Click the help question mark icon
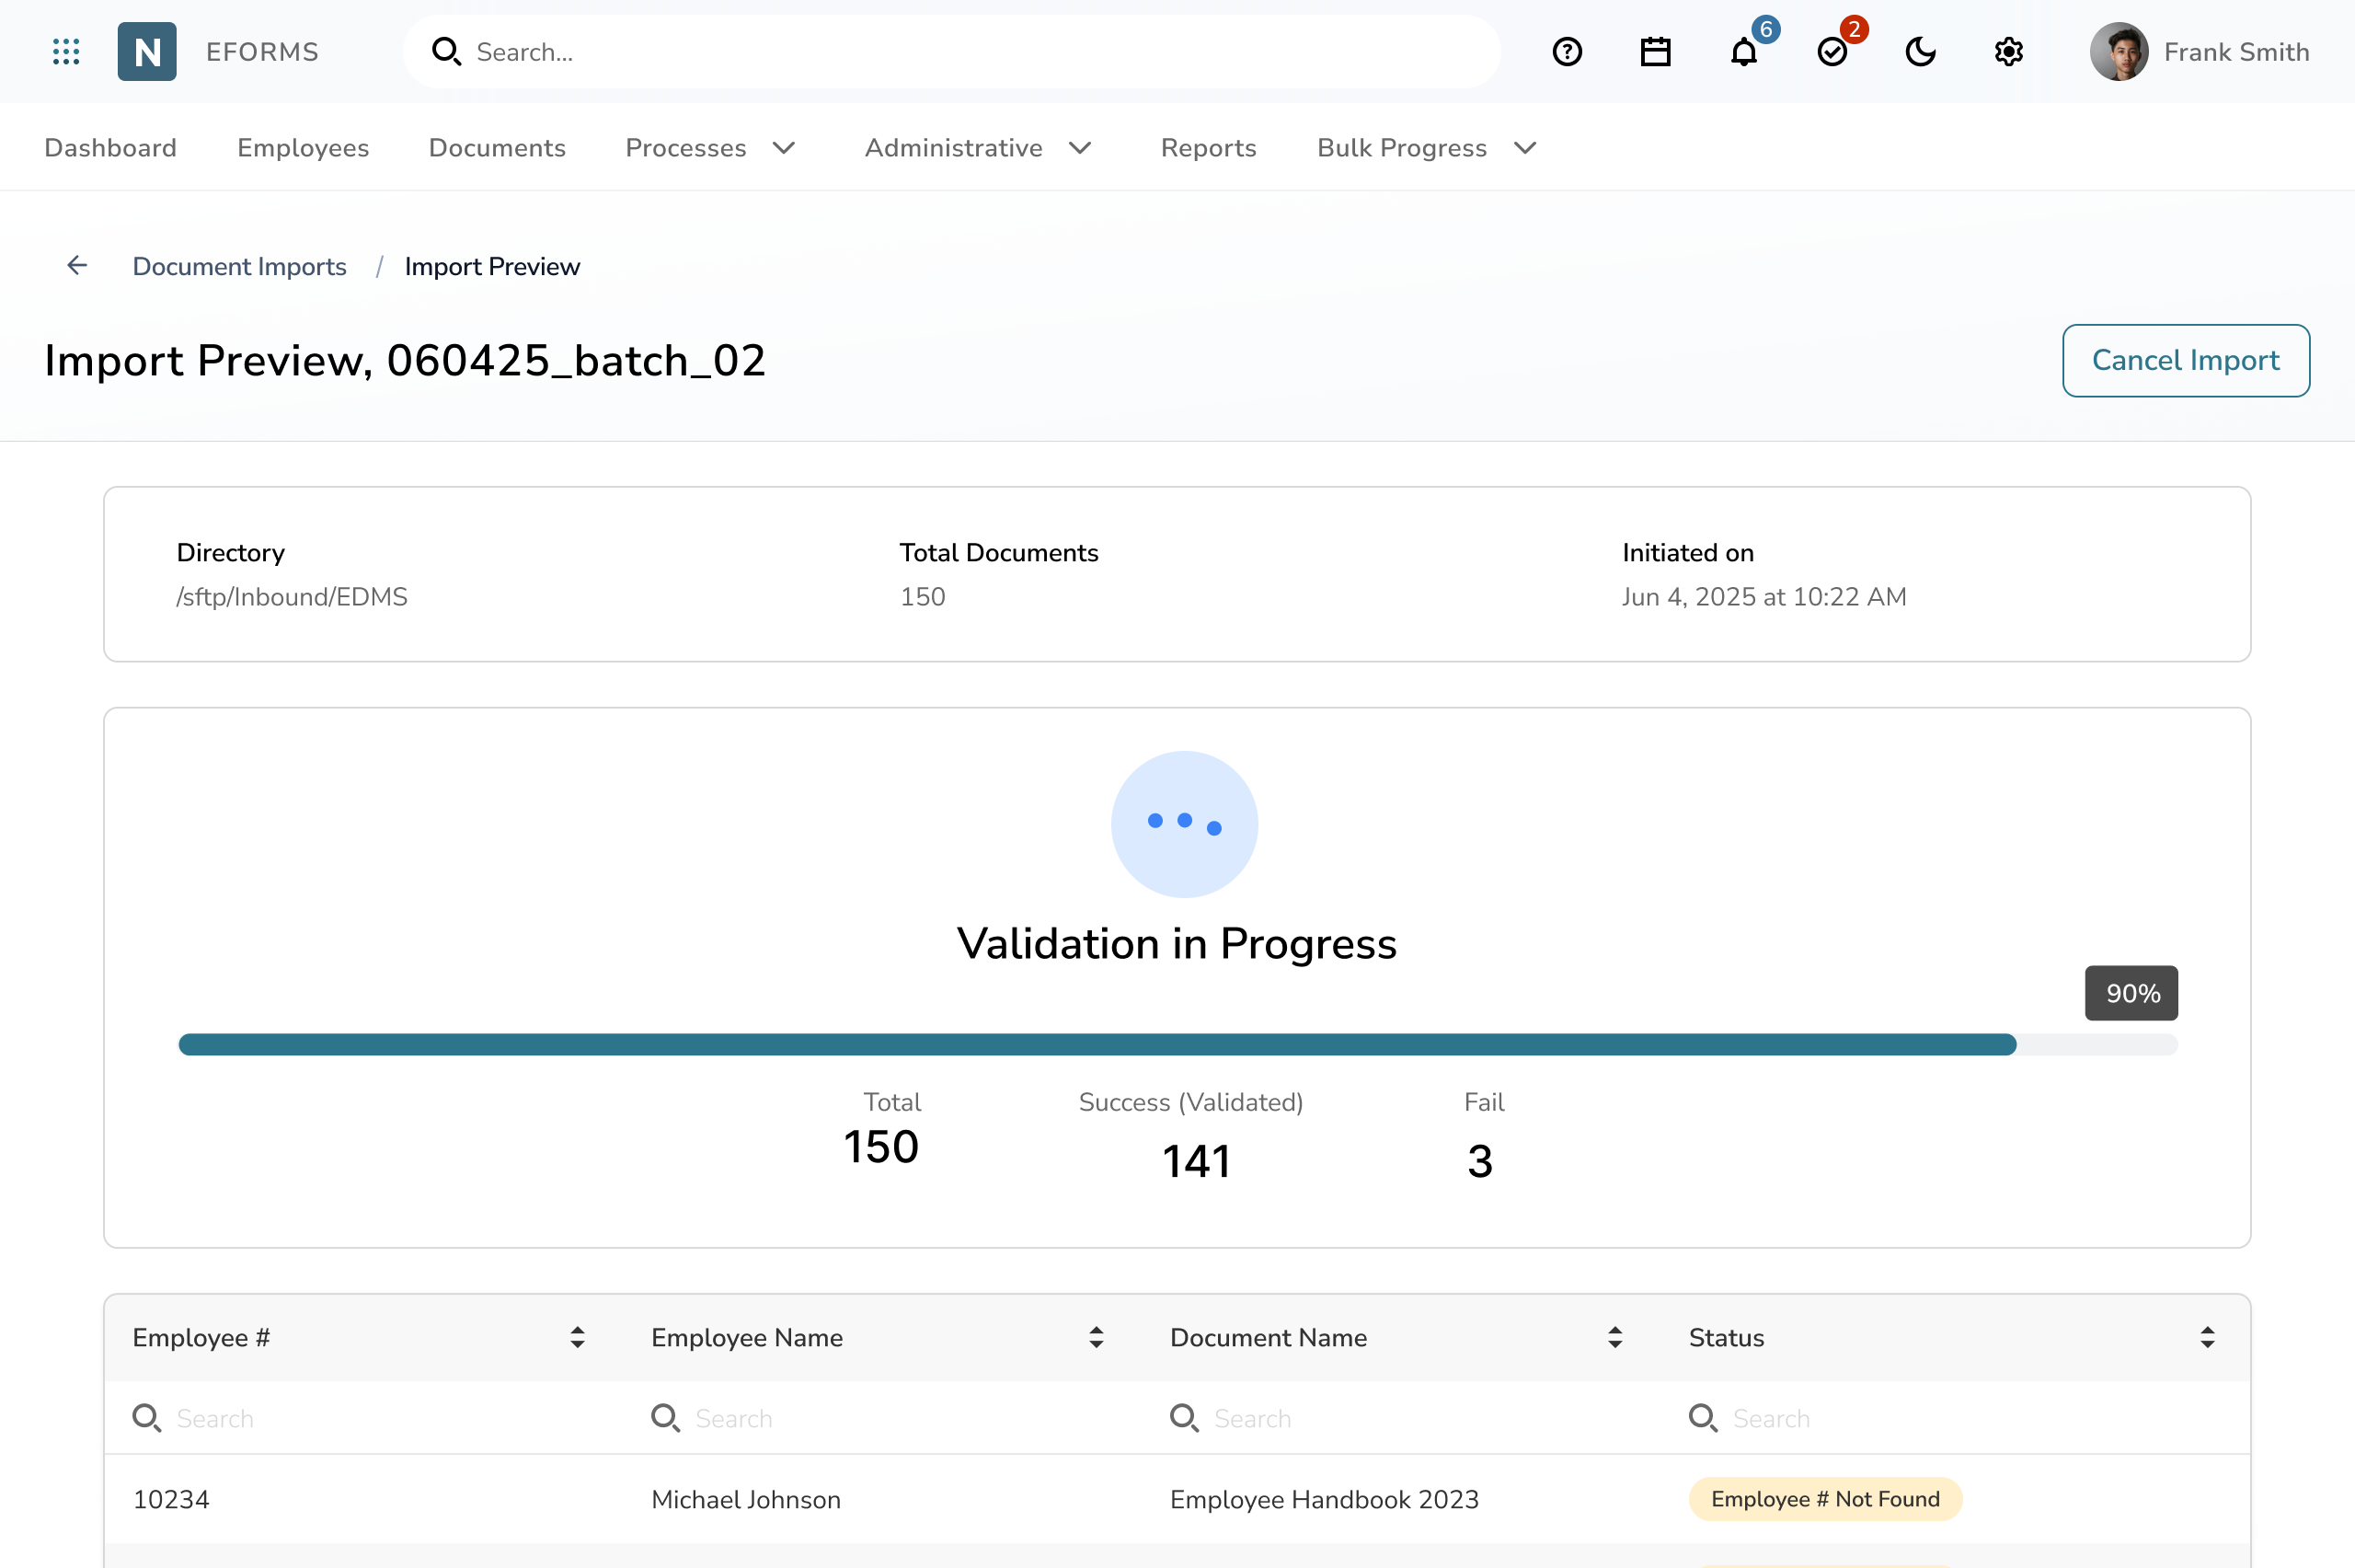2355x1568 pixels. click(x=1567, y=51)
